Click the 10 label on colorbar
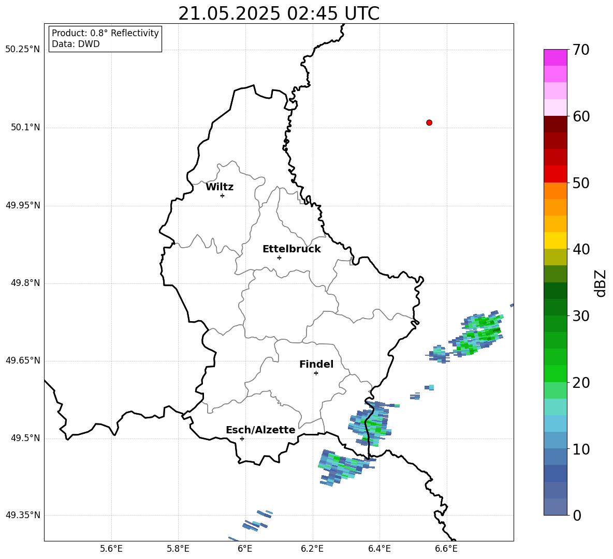Image resolution: width=613 pixels, height=559 pixels. (x=581, y=449)
